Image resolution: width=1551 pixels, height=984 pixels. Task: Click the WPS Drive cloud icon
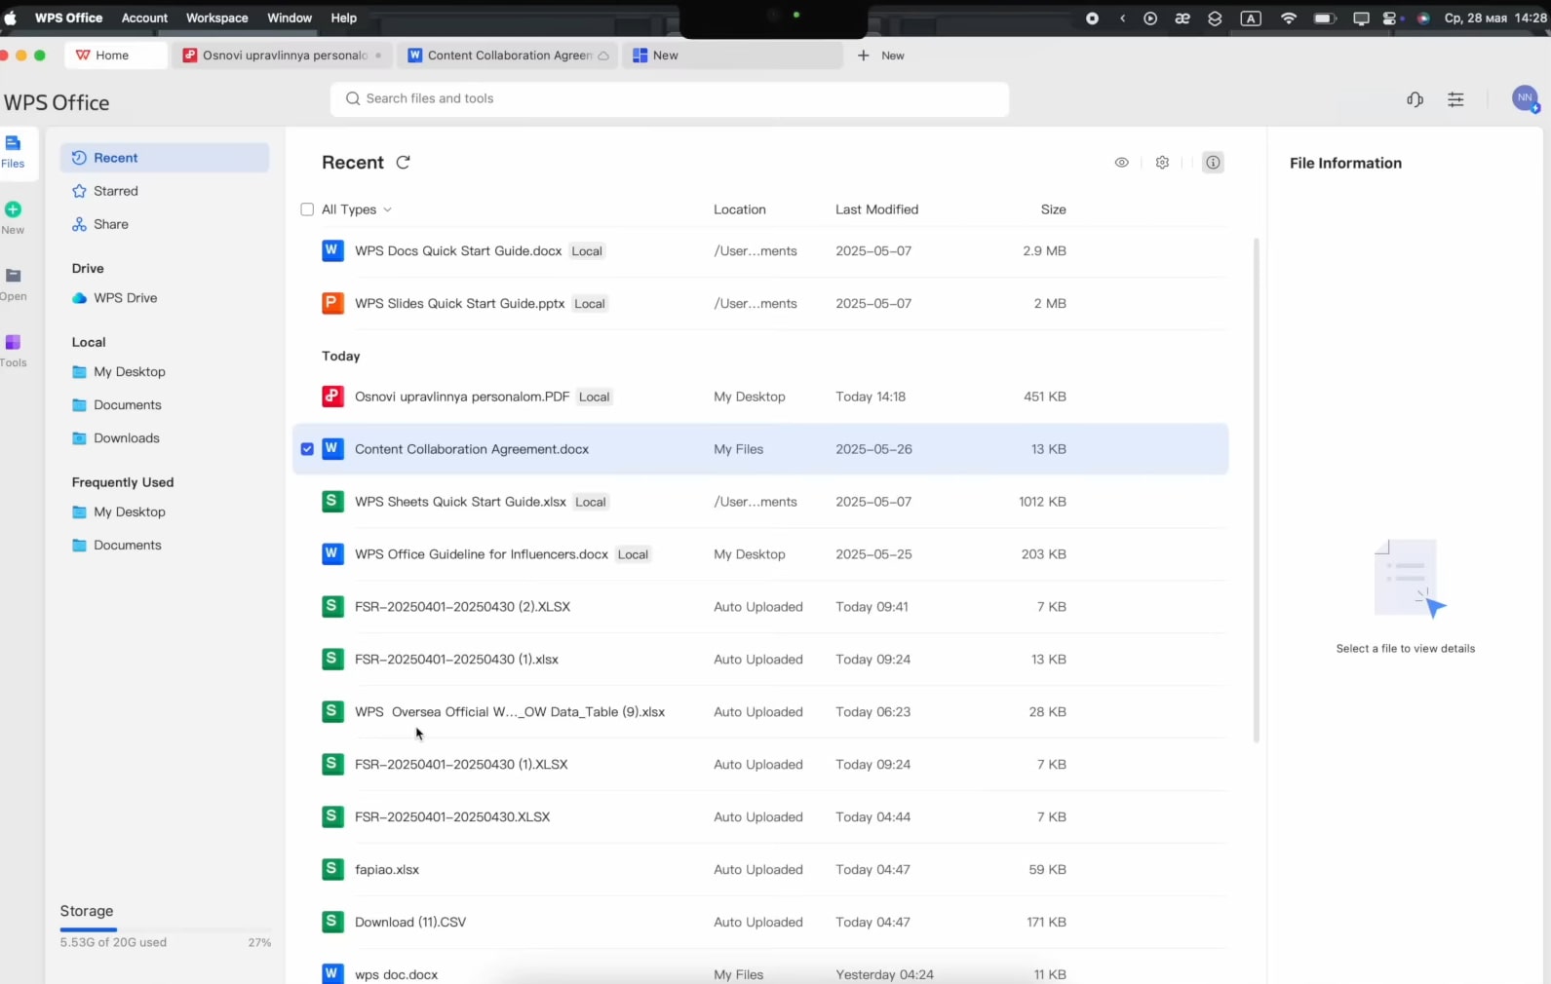pos(80,298)
